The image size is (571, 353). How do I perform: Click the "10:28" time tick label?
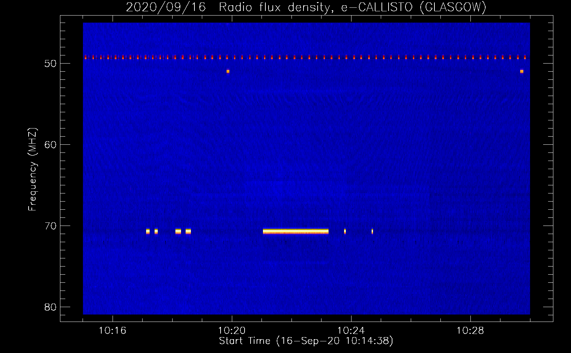(x=470, y=331)
